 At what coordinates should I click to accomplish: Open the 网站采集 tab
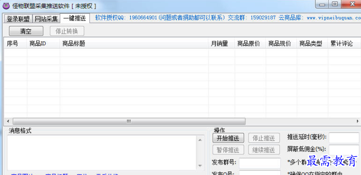tap(46, 19)
